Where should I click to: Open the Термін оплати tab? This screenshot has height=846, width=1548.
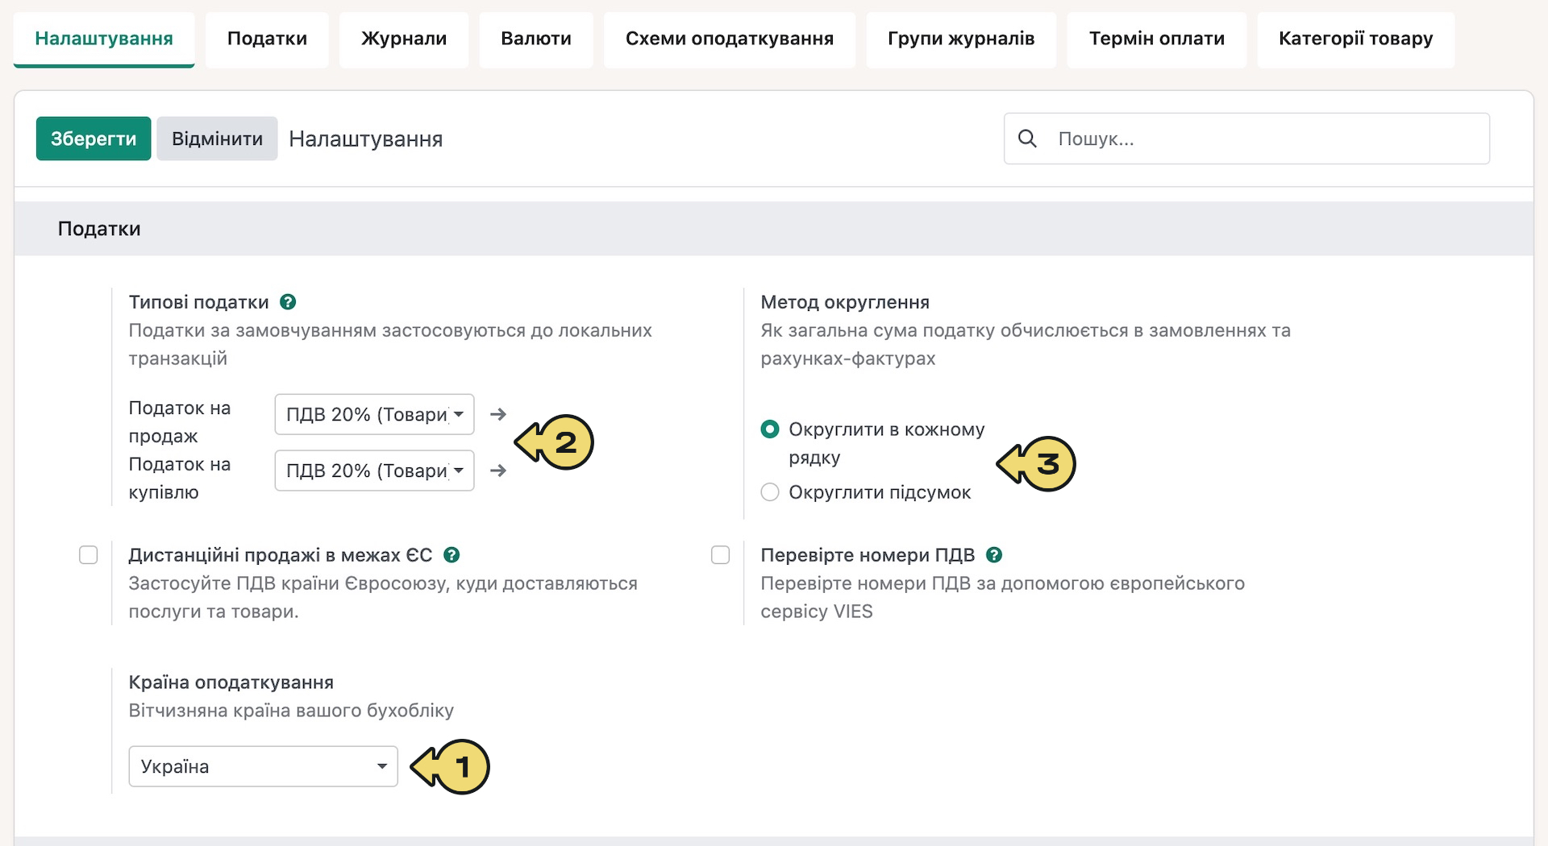point(1157,39)
